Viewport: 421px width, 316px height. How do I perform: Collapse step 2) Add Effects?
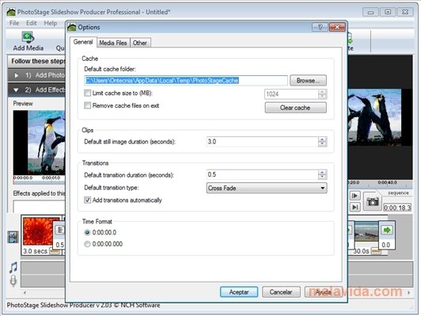(16, 90)
